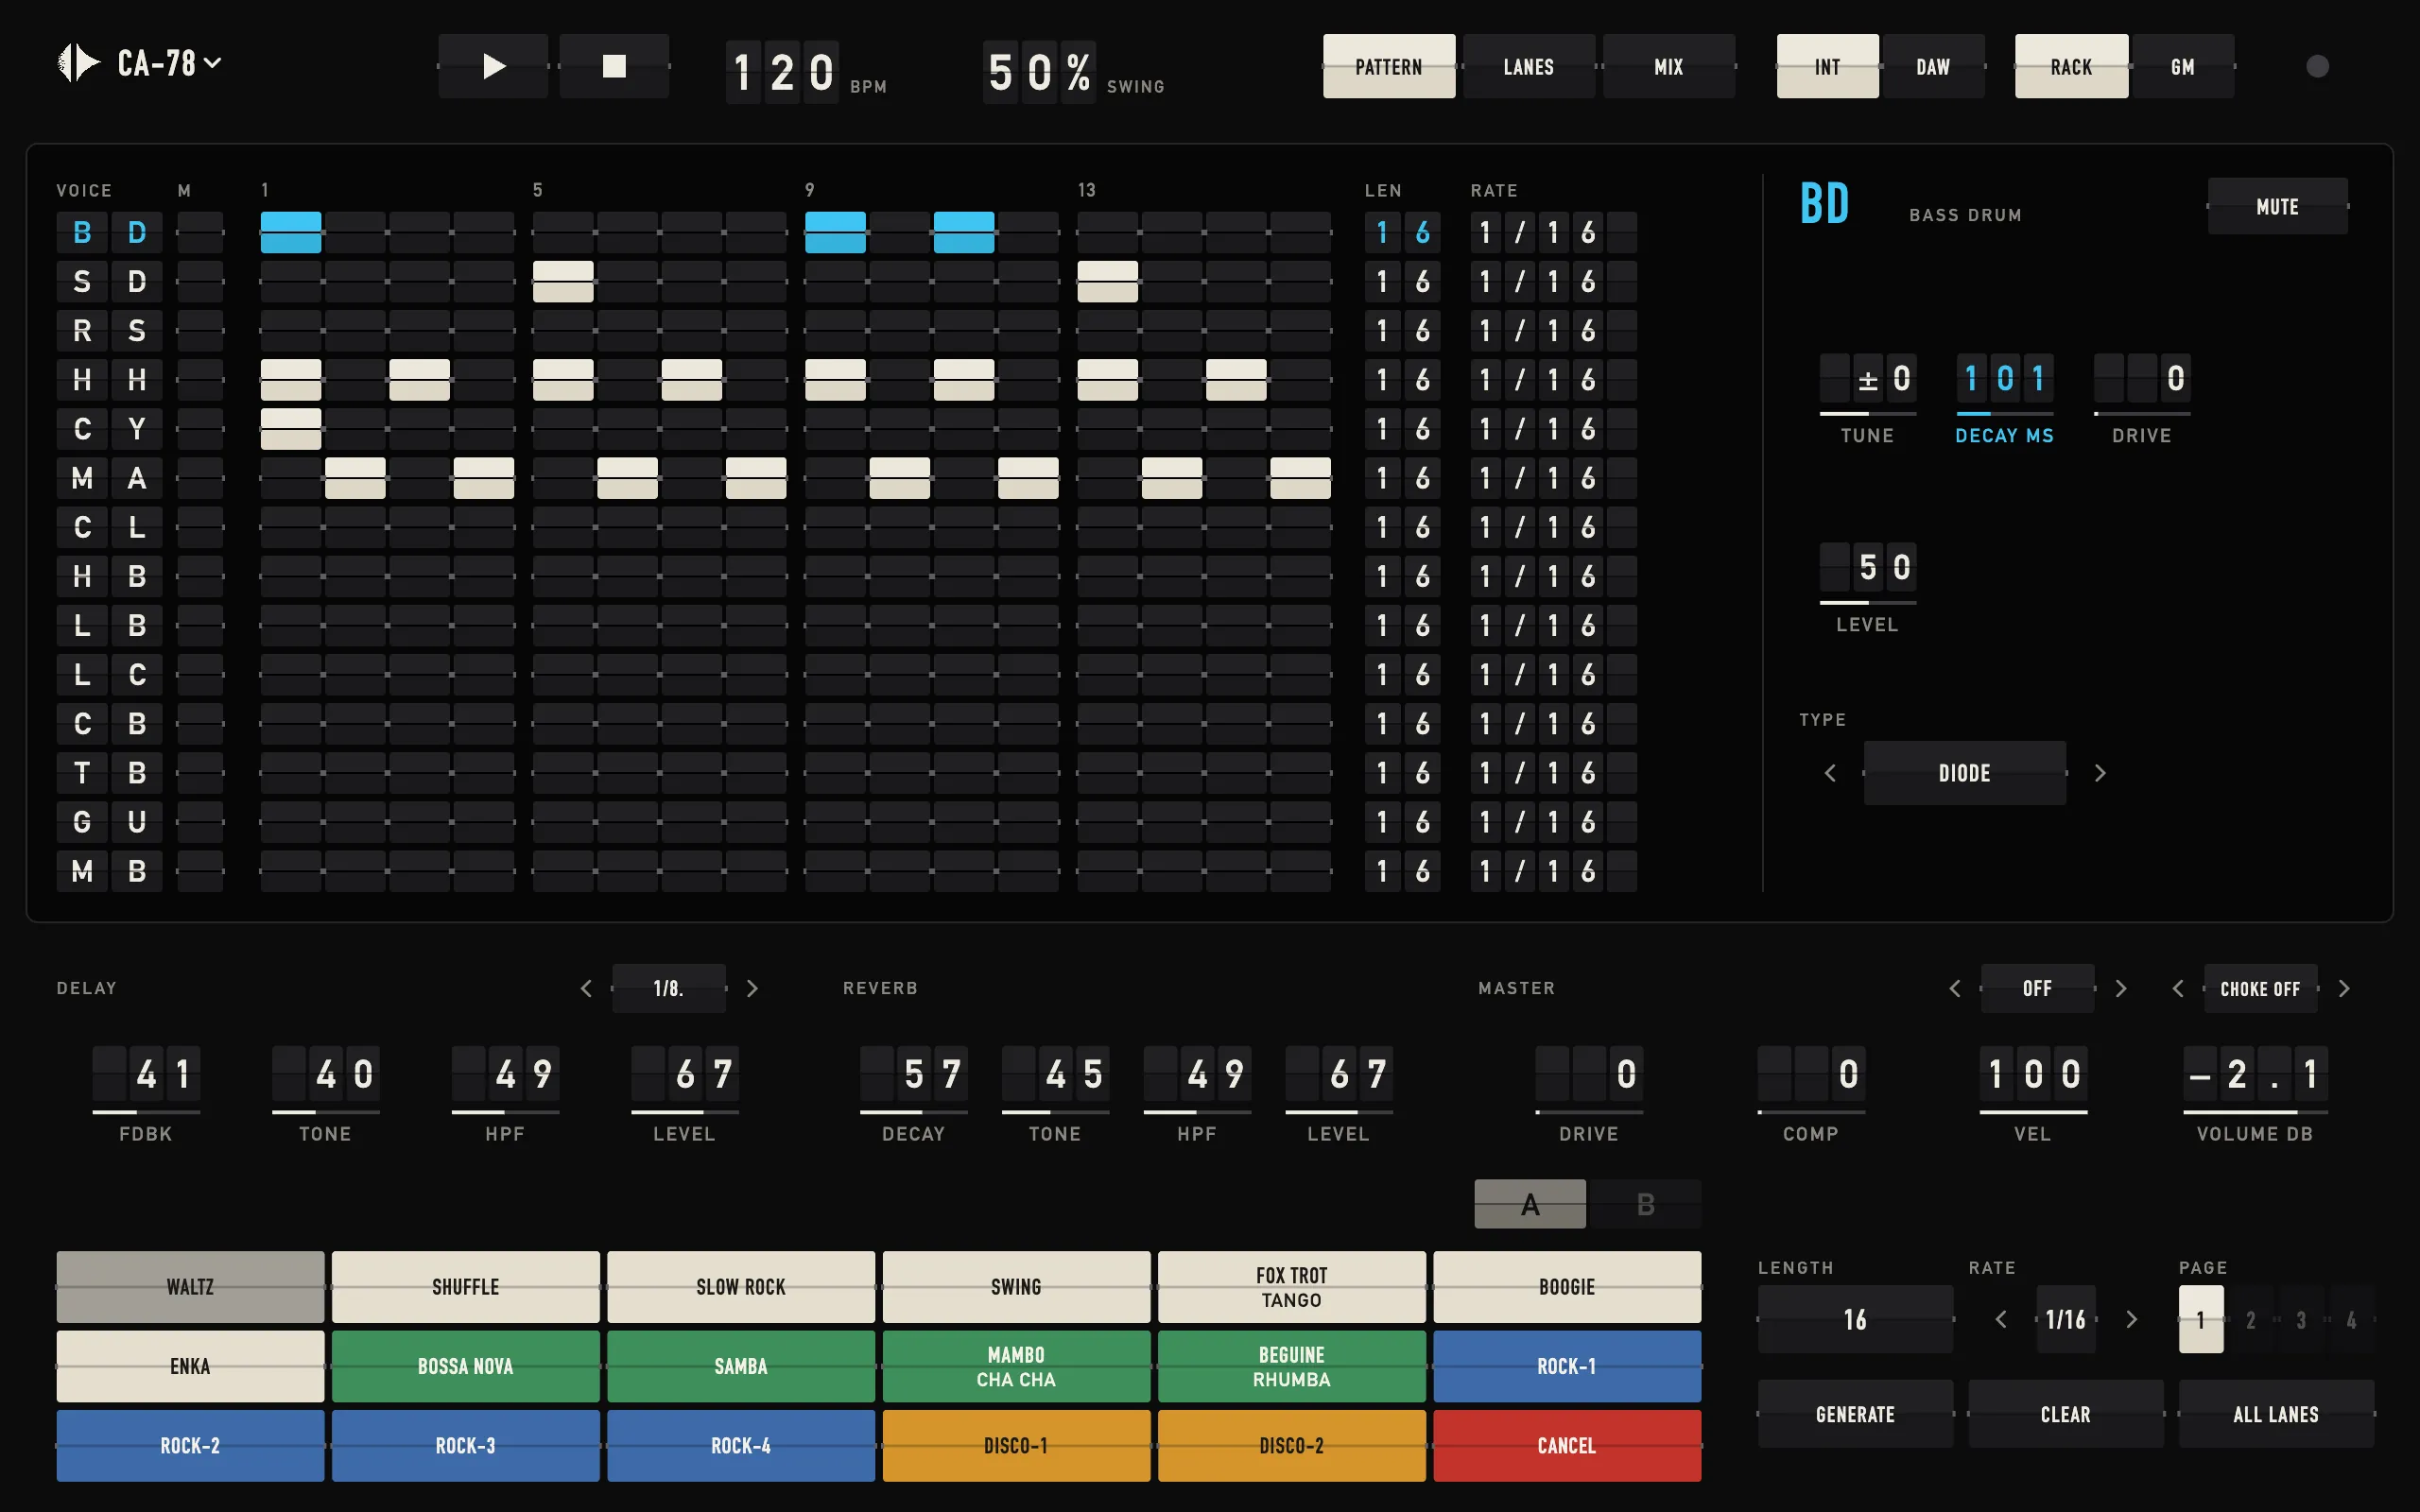
Task: Click the CLEAR button
Action: tap(2065, 1414)
